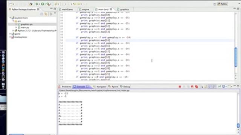Select main.py in the package tree

[x=25, y=27]
